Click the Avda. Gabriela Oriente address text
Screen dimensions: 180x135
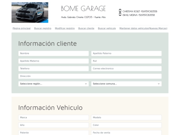pyautogui.click(x=83, y=17)
